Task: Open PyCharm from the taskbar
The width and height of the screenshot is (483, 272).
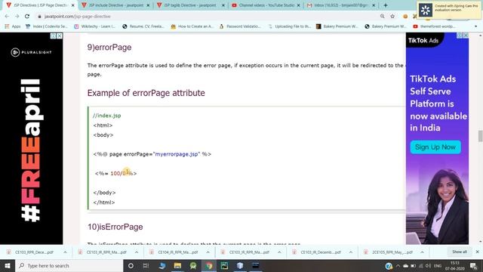Action: [224, 265]
